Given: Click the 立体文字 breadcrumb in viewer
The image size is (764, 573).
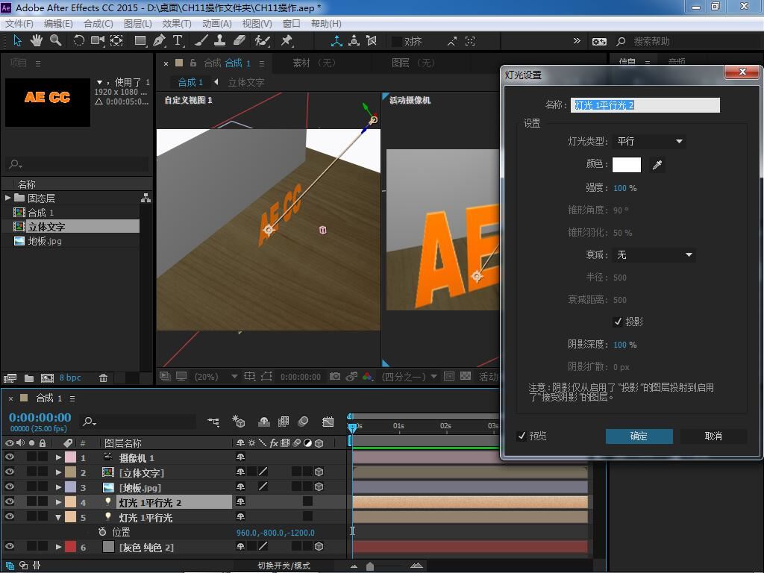Looking at the screenshot, I should click(x=246, y=82).
